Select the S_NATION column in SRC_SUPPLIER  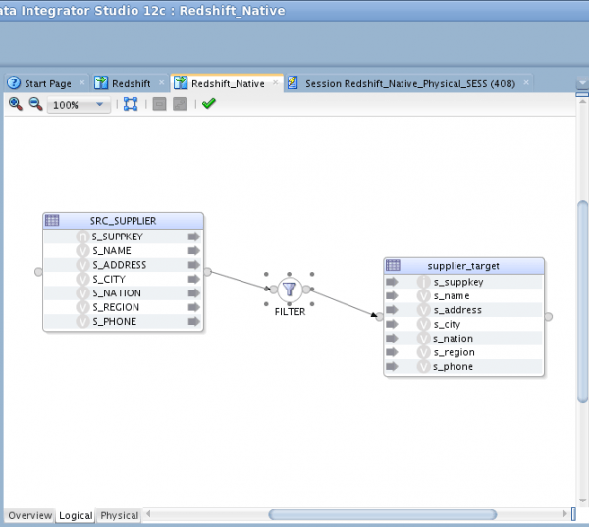tap(117, 293)
